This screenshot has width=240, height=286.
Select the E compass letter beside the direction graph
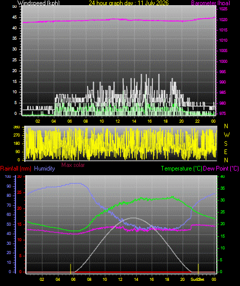[226, 152]
